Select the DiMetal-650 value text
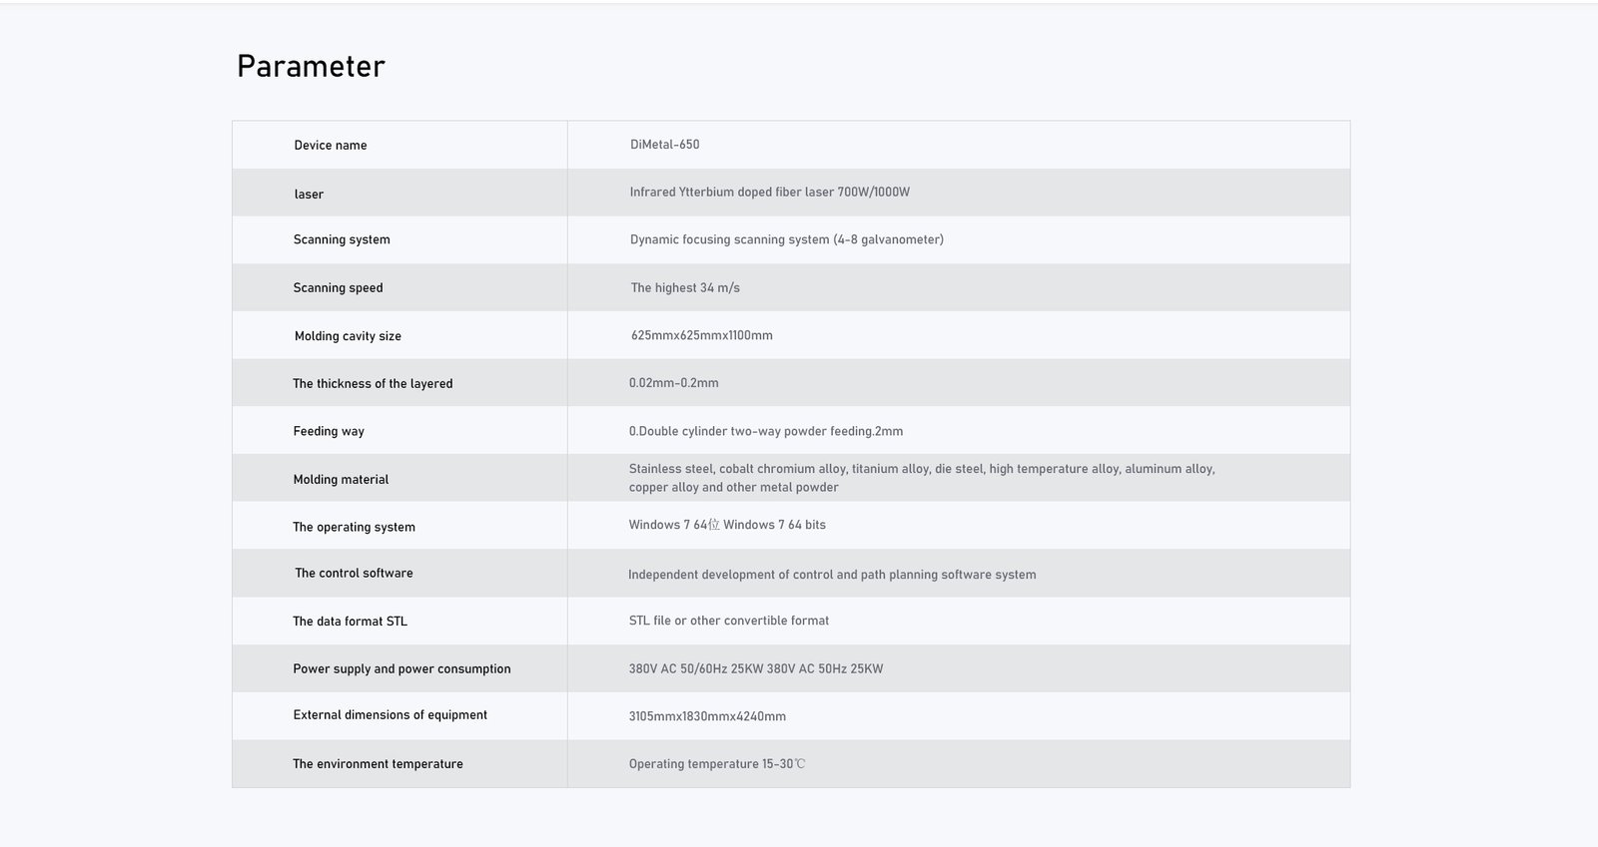 [664, 145]
